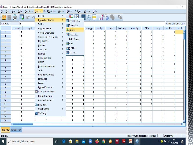
Task: Open Missing Value Analysis from Analyze menu
Action: point(50,92)
